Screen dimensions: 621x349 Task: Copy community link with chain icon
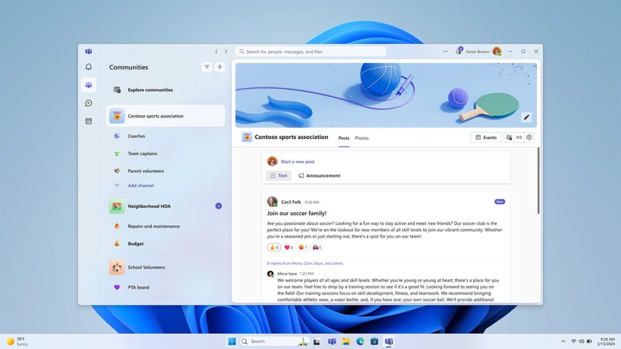[519, 138]
